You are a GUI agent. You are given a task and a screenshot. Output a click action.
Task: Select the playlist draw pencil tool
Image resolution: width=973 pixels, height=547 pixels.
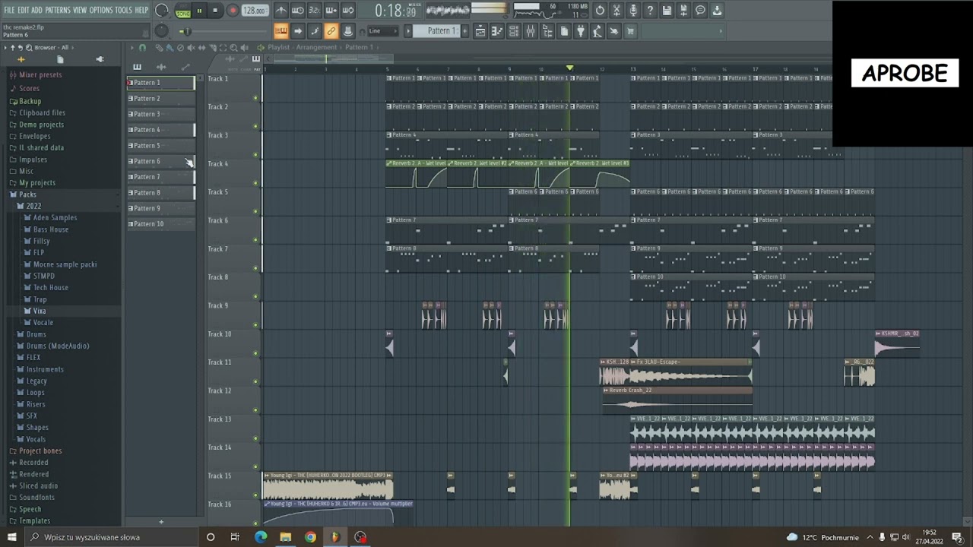coord(159,47)
